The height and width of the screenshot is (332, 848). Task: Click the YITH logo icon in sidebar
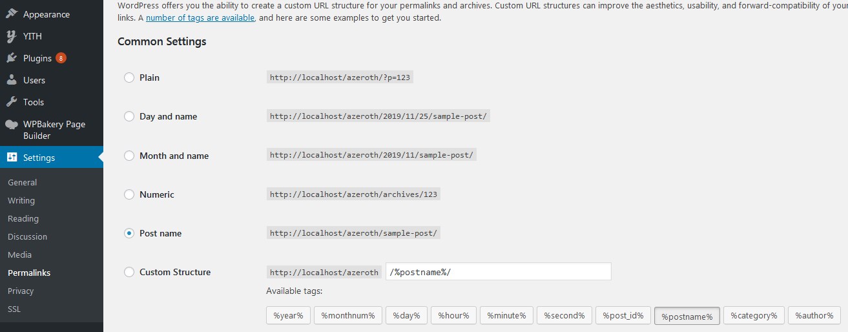point(12,36)
